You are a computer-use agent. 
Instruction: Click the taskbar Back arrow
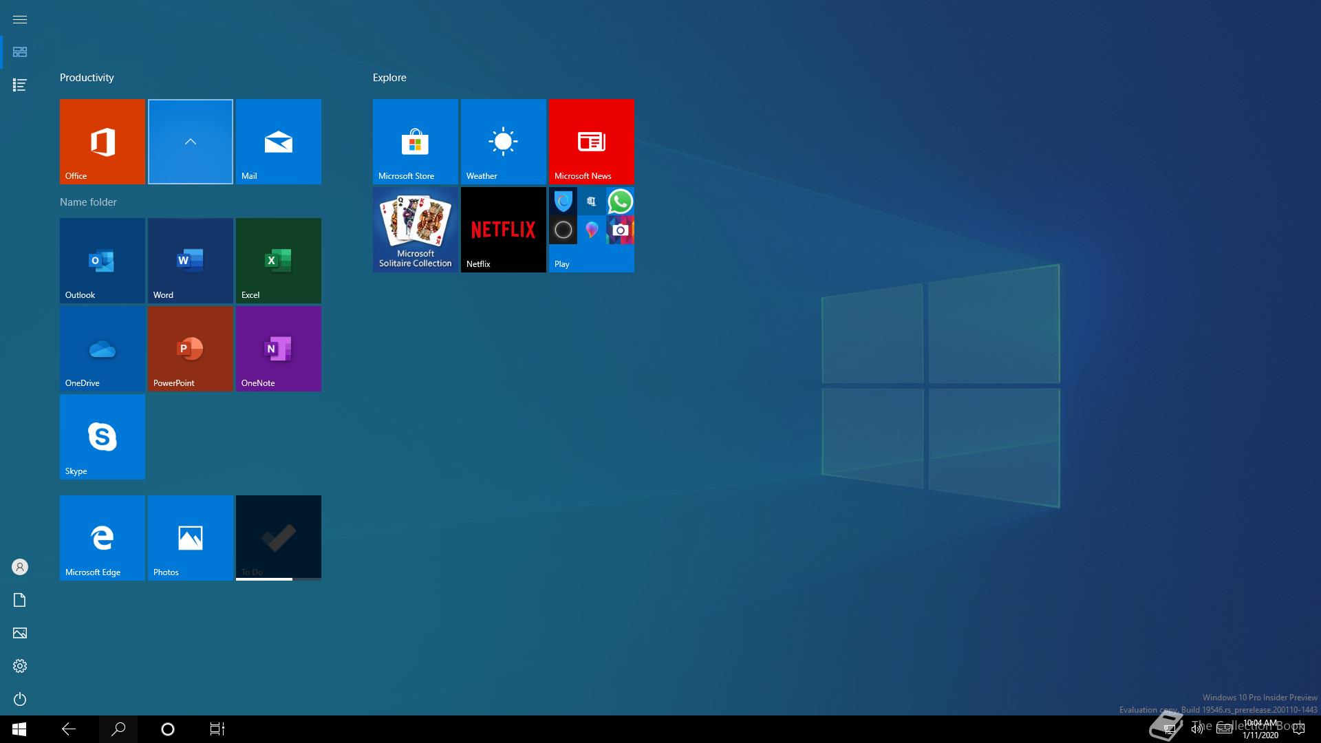tap(69, 729)
